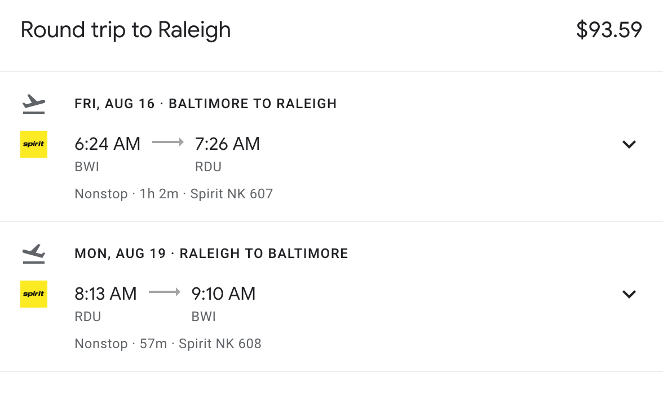The image size is (663, 400).
Task: Click BWI airport code under 6:24 AM
Action: 87,167
